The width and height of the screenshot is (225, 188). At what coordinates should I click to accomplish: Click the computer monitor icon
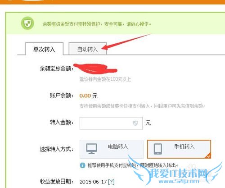click(91, 149)
